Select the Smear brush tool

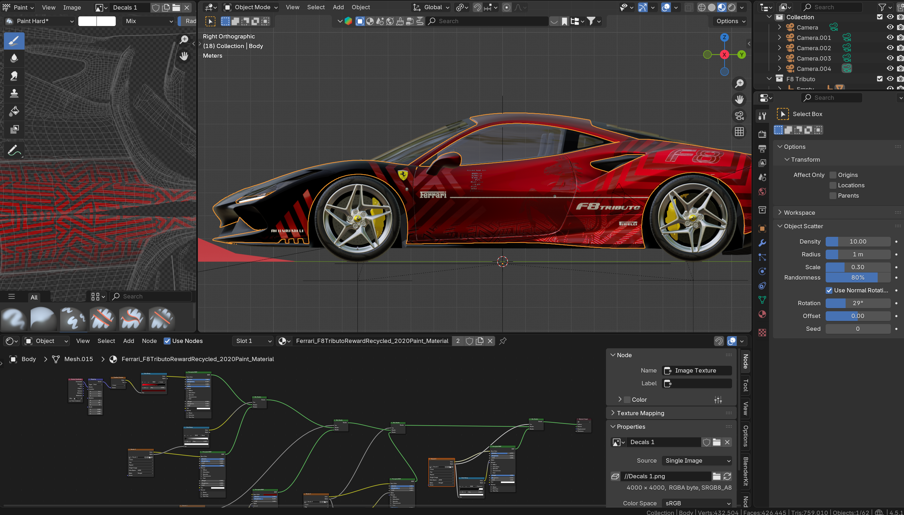coord(14,76)
